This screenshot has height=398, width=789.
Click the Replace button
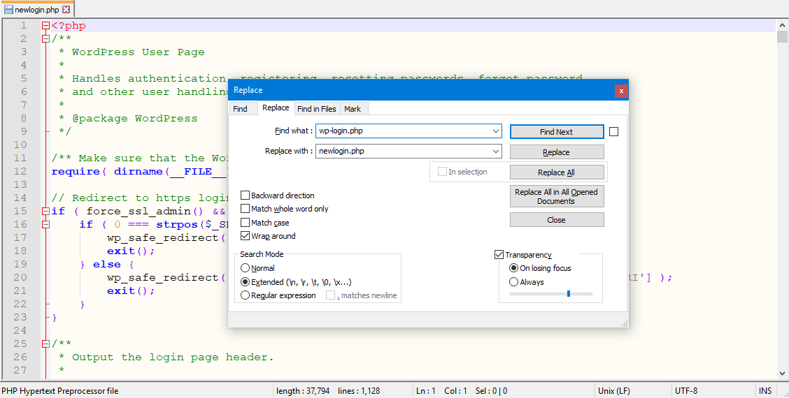tap(557, 152)
